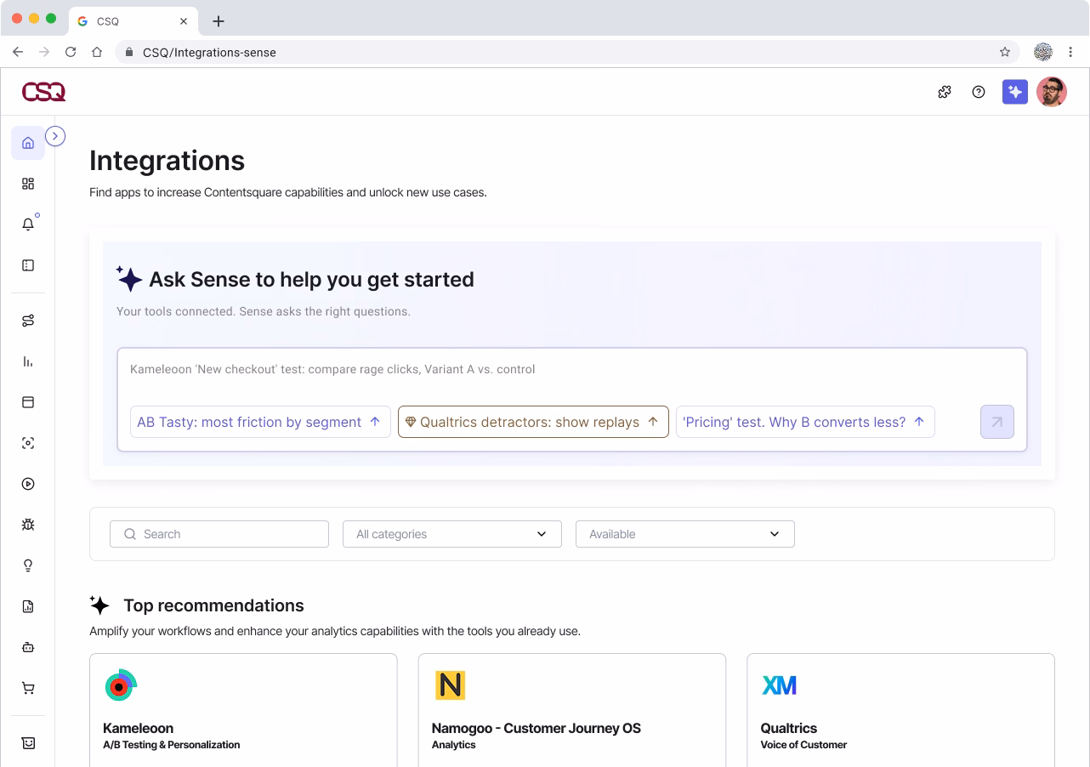Click the Sense AI sparkle button in header
Image resolution: width=1090 pixels, height=767 pixels.
tap(1015, 92)
